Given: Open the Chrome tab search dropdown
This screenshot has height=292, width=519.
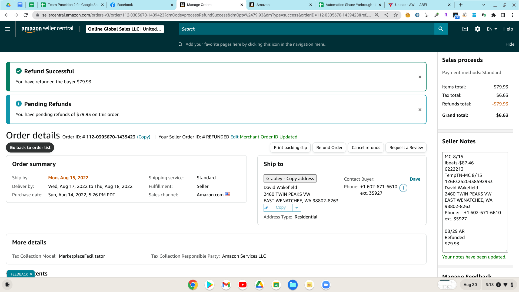Looking at the screenshot, I should (x=484, y=5).
